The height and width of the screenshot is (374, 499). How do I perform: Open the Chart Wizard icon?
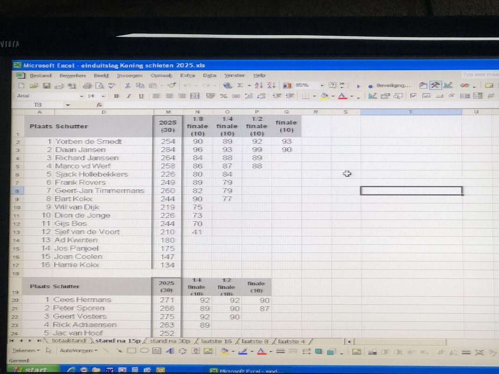287,86
